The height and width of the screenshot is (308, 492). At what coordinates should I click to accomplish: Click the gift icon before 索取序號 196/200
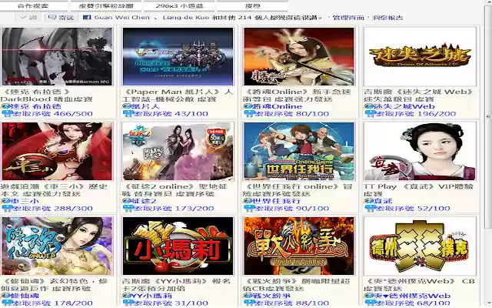(x=371, y=114)
